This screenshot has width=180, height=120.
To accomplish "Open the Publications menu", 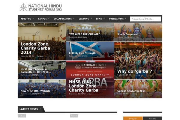I will [x=116, y=19].
